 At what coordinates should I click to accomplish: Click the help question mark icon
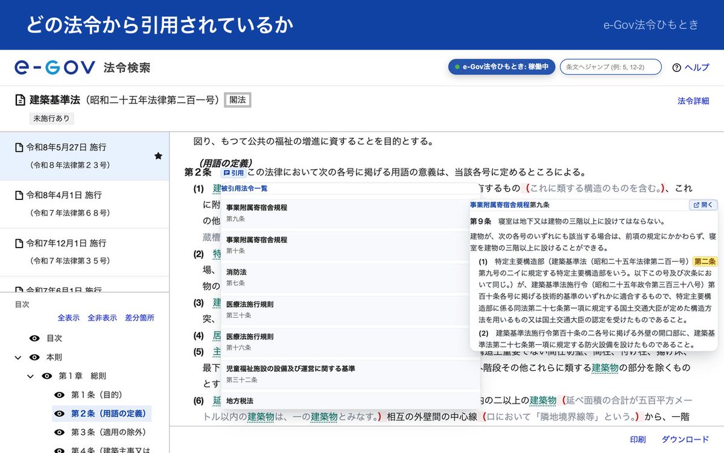click(676, 68)
